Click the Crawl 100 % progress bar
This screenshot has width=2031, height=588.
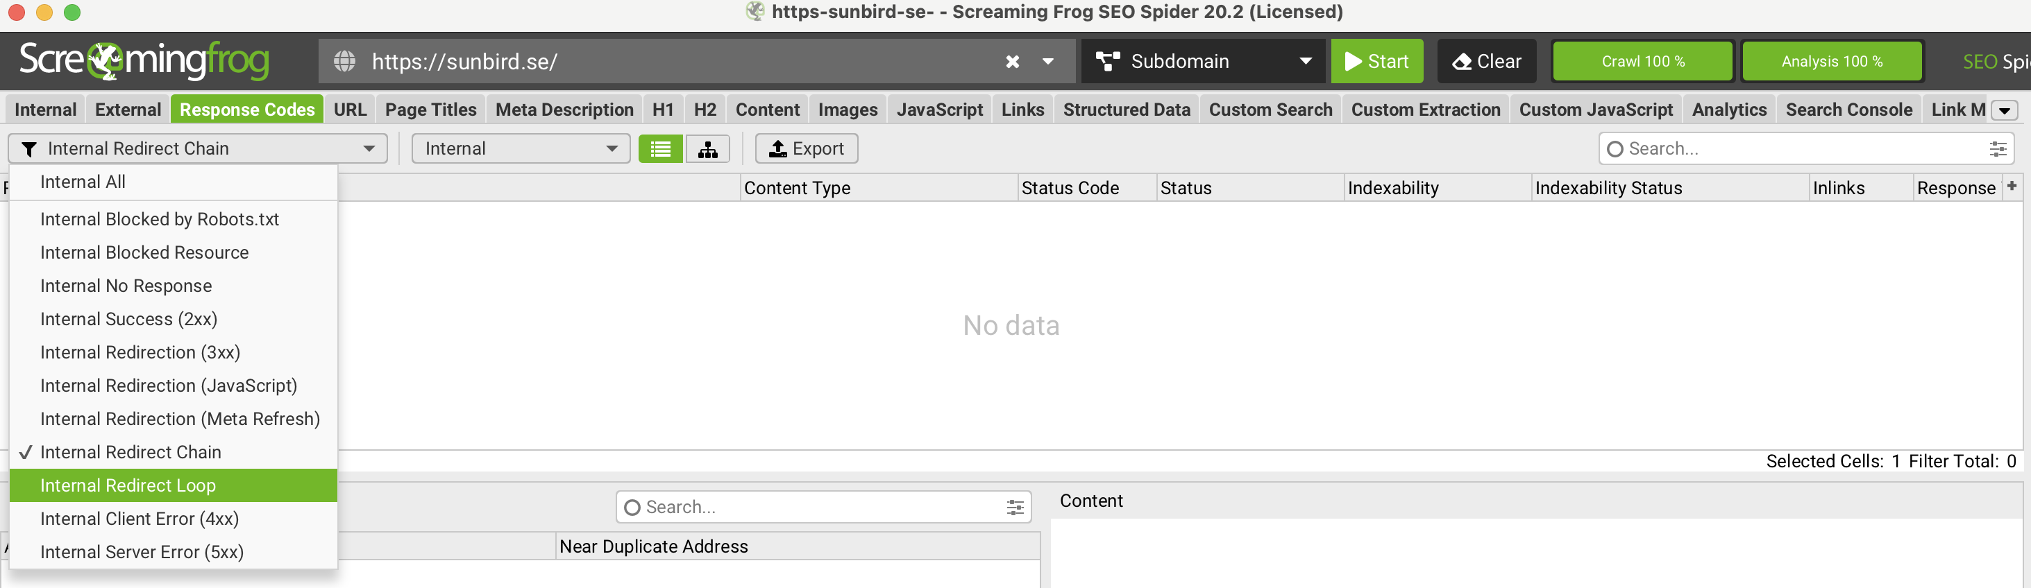(x=1642, y=62)
